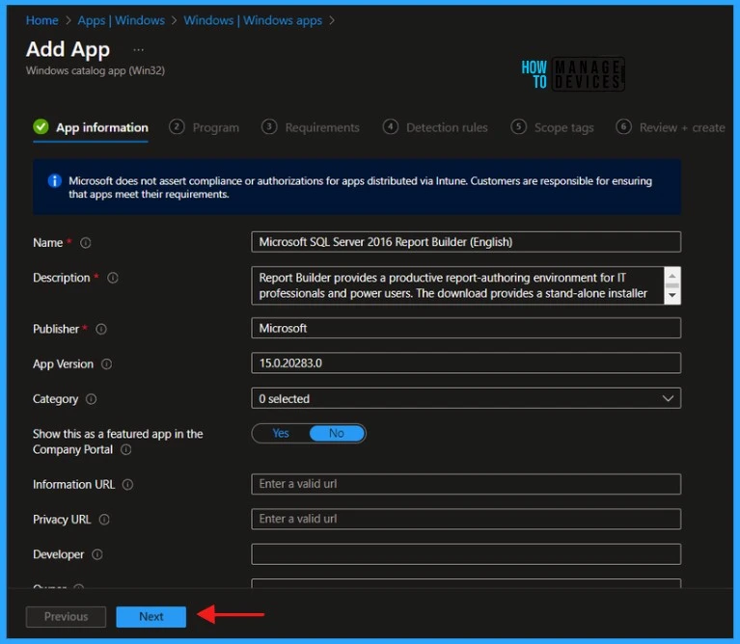Click the 'Windows catalog app (Win32)' subtitle
This screenshot has height=644, width=740.
coord(96,70)
